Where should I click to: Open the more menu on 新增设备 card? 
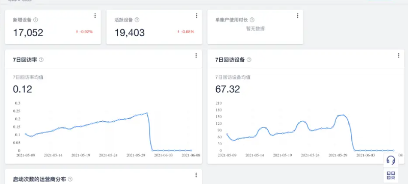95,16
